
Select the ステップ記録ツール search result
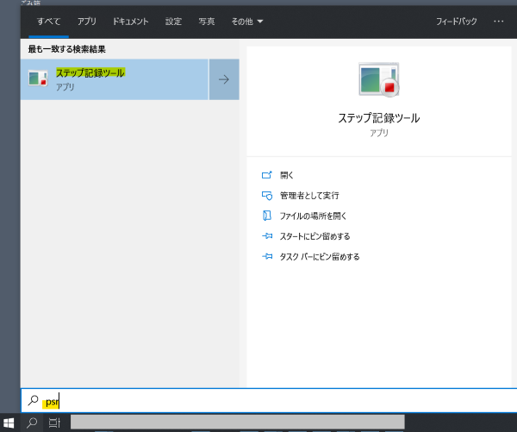(115, 79)
